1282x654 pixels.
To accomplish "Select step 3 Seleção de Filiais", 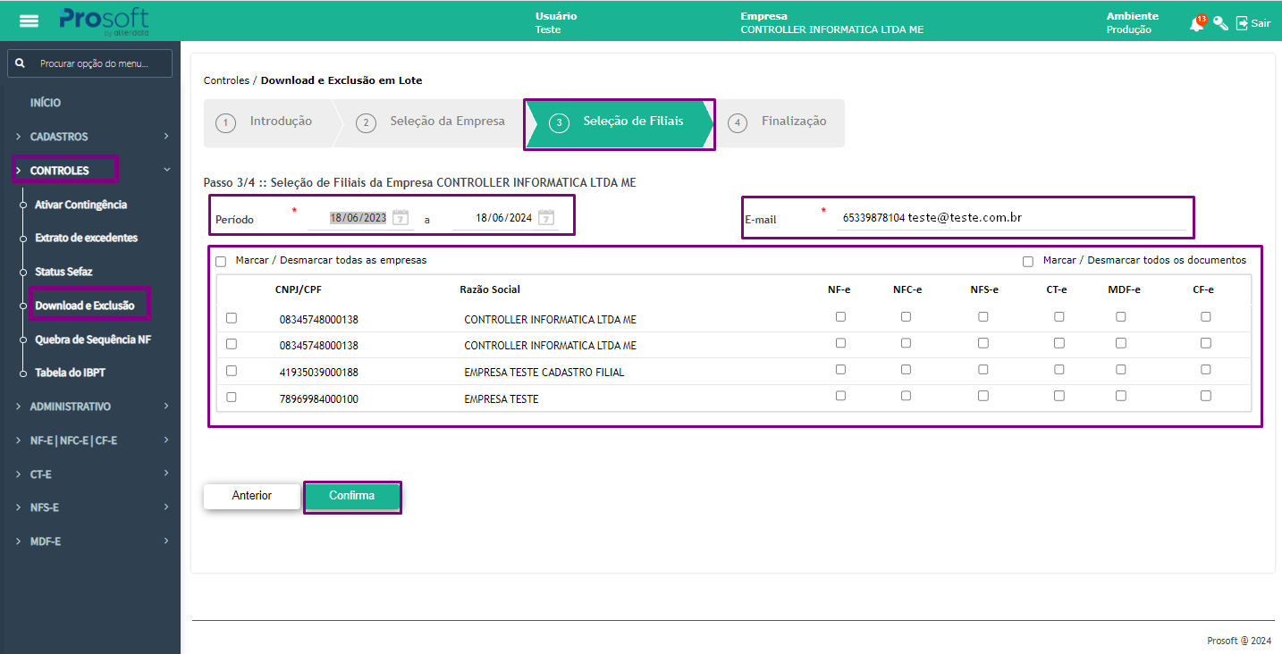I will pos(619,122).
